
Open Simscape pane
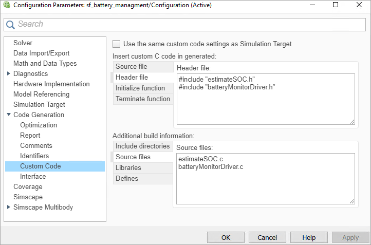coord(28,197)
